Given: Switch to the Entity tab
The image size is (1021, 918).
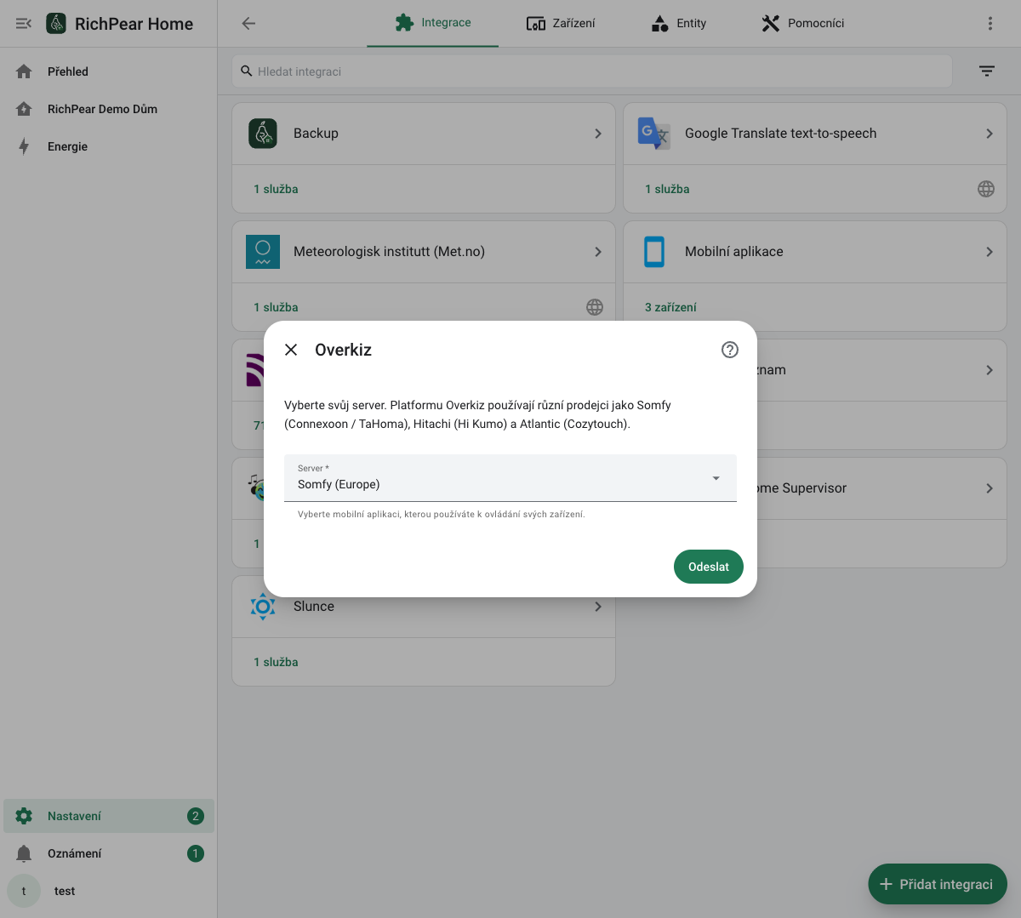Looking at the screenshot, I should click(678, 23).
